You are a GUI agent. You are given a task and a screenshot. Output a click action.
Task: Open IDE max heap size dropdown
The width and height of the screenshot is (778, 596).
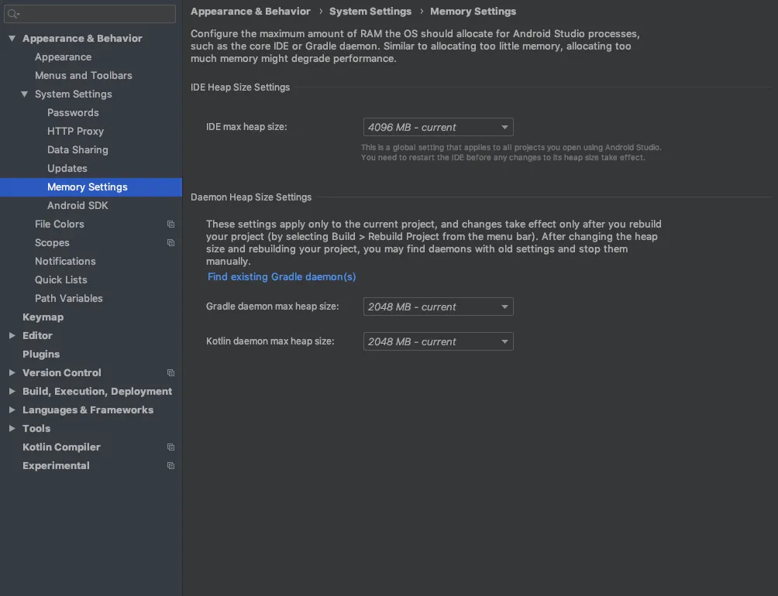click(438, 127)
